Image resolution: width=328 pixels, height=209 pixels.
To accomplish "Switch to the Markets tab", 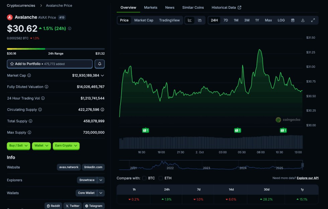I will [151, 8].
